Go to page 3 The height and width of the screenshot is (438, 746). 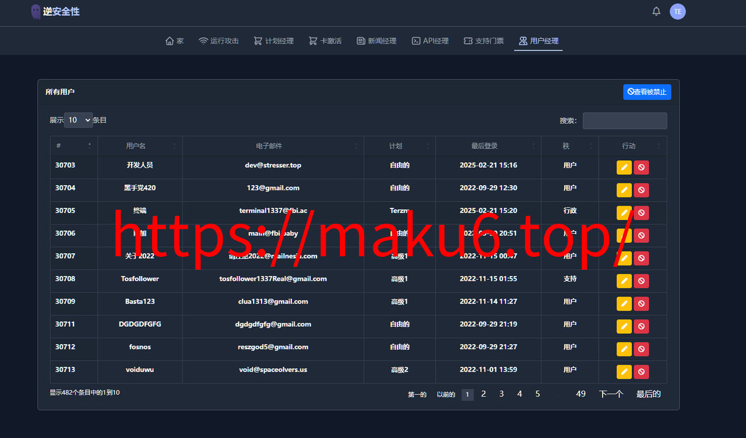501,394
